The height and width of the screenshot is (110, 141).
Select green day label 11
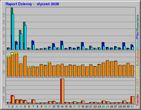[50, 107]
